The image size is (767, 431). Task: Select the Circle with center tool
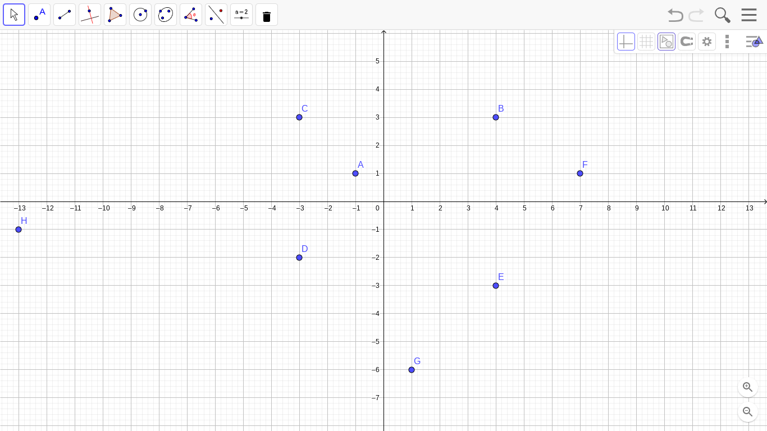tap(140, 15)
